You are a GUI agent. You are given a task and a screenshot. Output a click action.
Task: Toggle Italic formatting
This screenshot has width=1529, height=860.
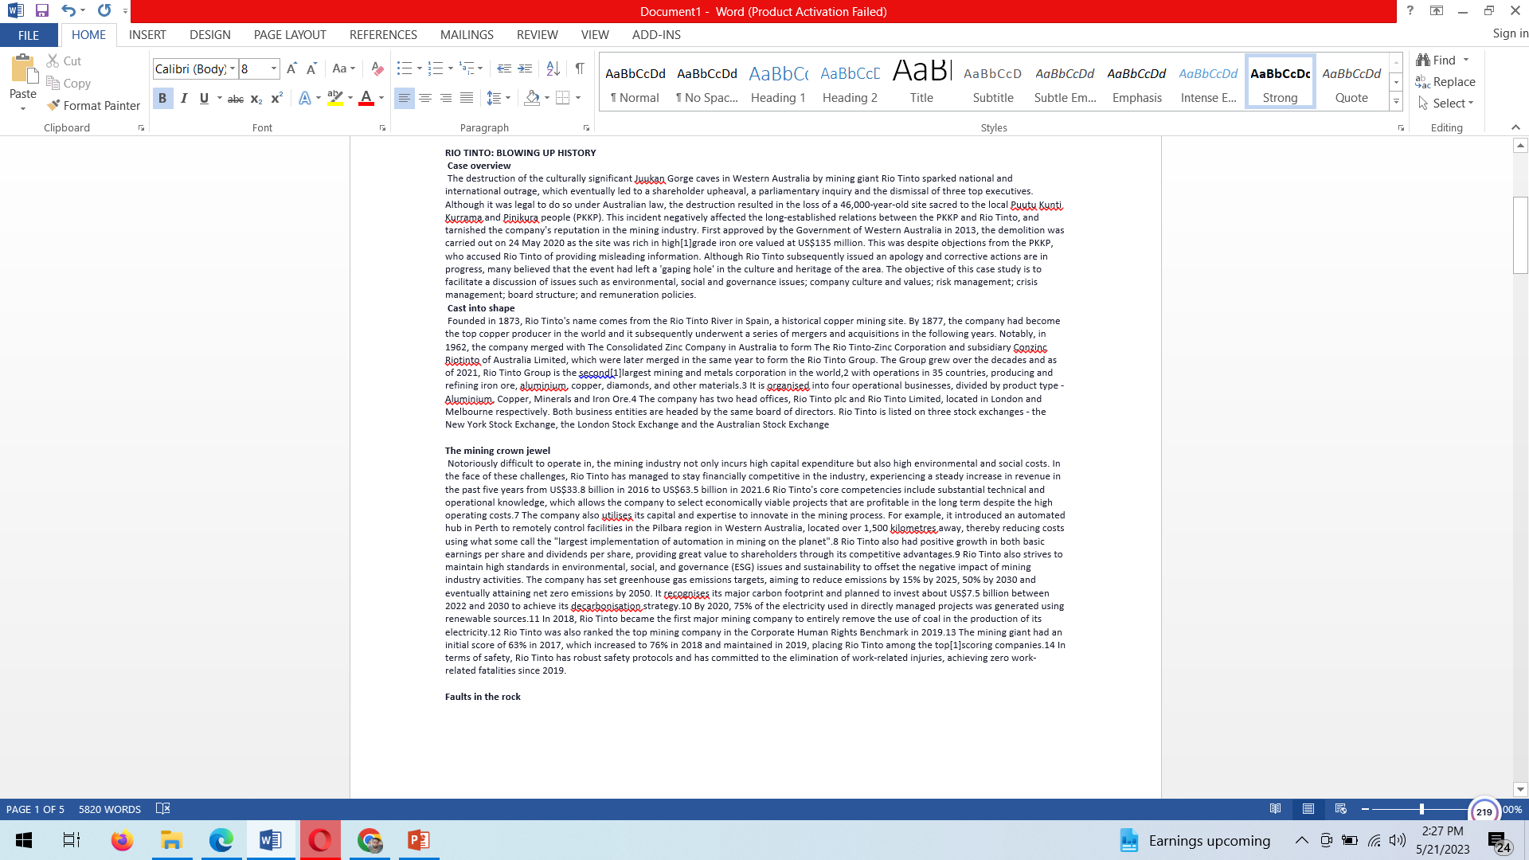click(184, 98)
